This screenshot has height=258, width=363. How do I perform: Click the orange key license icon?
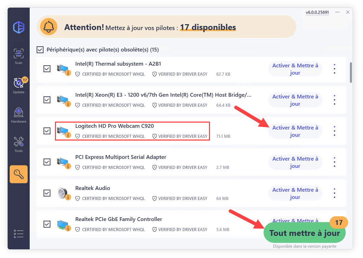coord(19,174)
